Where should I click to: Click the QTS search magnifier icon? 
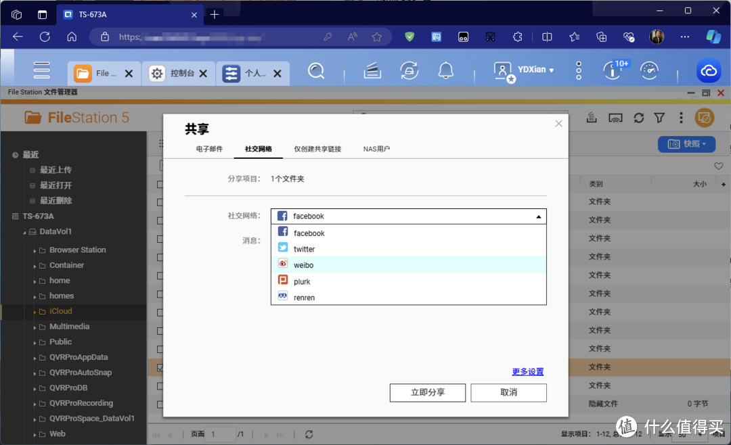pos(316,70)
